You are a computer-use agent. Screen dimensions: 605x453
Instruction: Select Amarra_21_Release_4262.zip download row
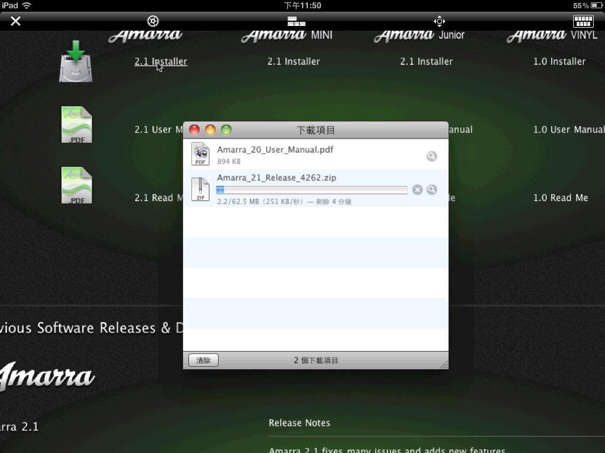point(315,188)
